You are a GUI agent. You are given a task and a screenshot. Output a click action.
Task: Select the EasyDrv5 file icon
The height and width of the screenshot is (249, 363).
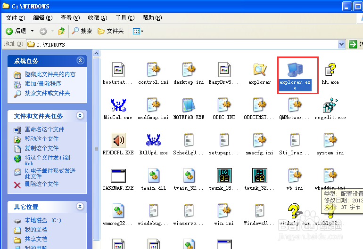pyautogui.click(x=224, y=70)
